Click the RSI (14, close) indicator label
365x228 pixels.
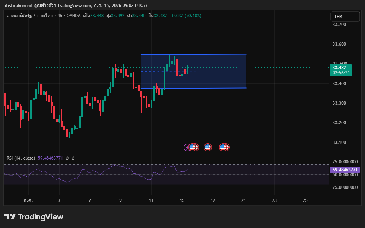[21, 158]
